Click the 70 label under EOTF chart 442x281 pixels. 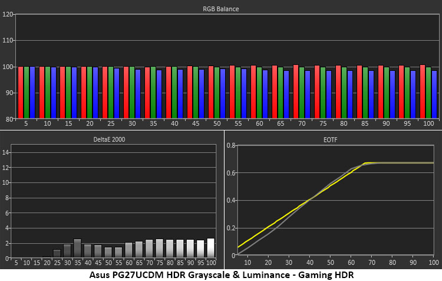(x=372, y=263)
